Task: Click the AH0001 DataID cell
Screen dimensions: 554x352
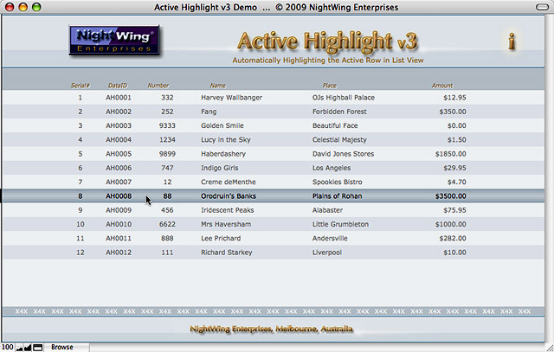Action: click(x=119, y=98)
